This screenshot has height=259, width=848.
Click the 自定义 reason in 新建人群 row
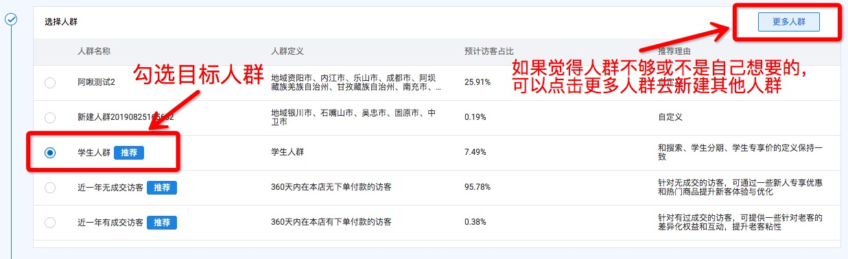[670, 117]
